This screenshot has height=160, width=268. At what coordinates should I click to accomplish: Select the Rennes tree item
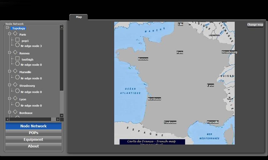click(24, 53)
